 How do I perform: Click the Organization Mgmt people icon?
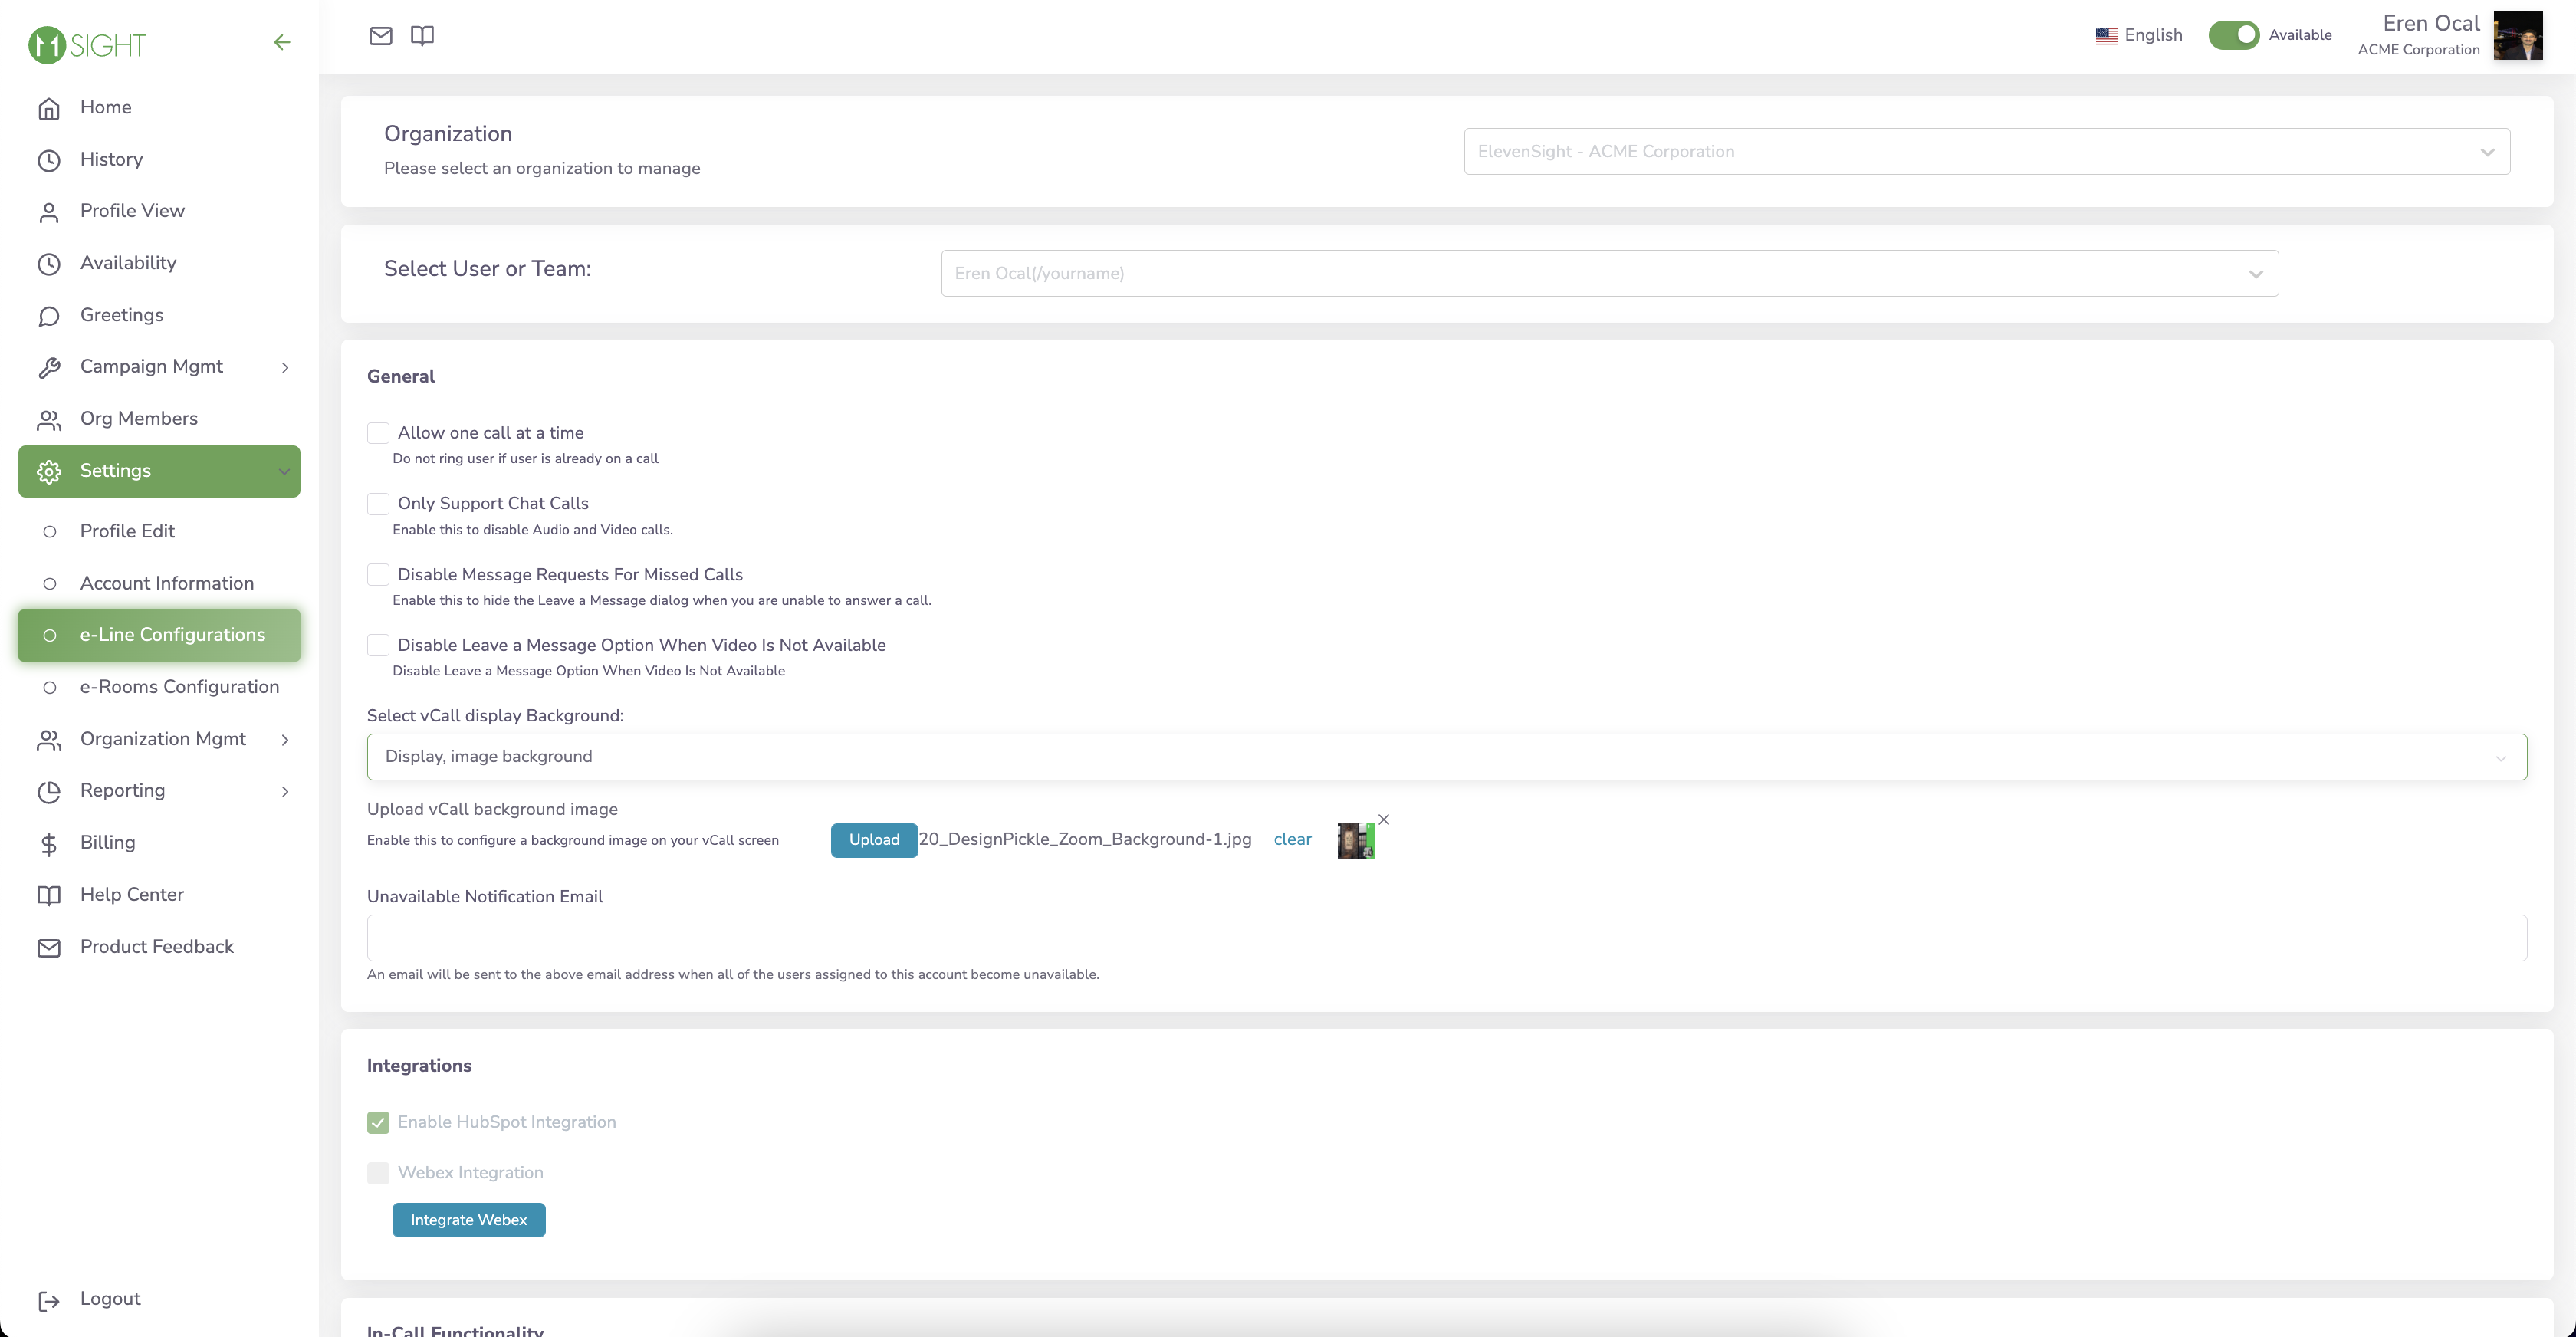coord(49,740)
